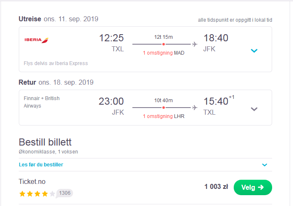Click the return airplane icon near 15:40
The image size is (293, 206).
195,108
